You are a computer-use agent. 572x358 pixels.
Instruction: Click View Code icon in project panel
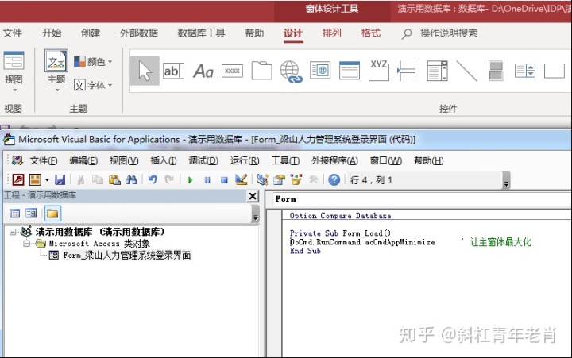pos(14,214)
